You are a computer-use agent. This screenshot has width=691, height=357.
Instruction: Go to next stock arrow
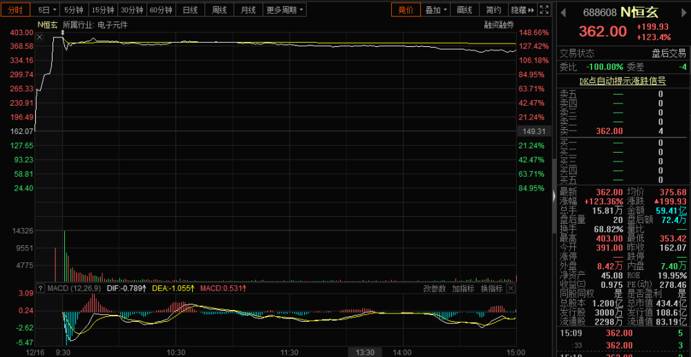[x=683, y=13]
